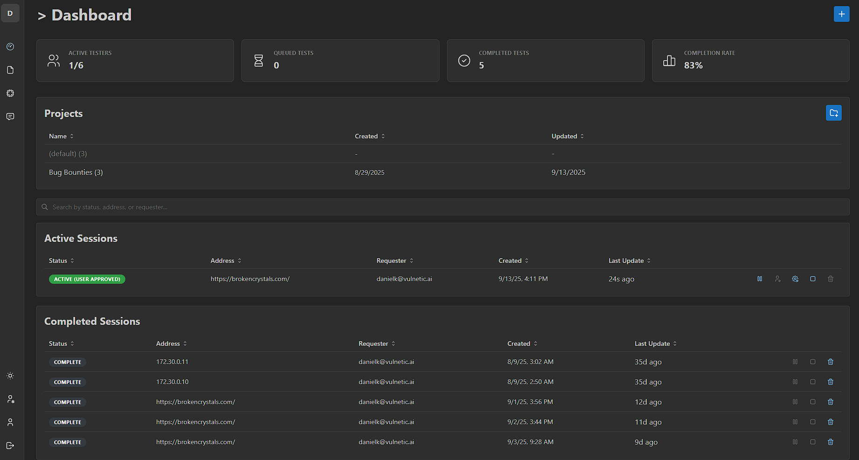Image resolution: width=859 pixels, height=460 pixels.
Task: Stop the active brokencrystals session
Action: [x=813, y=279]
